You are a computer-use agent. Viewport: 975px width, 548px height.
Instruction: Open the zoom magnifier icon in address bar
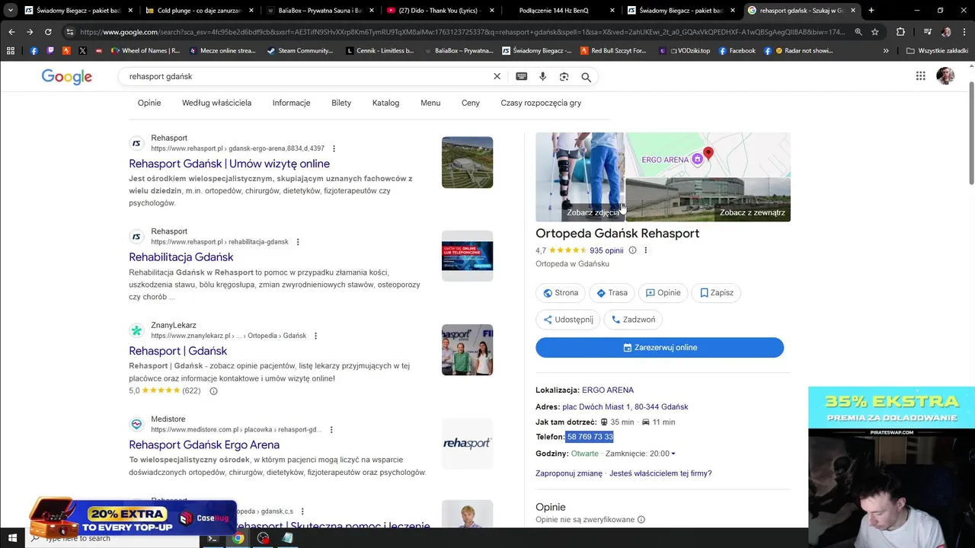click(x=858, y=32)
